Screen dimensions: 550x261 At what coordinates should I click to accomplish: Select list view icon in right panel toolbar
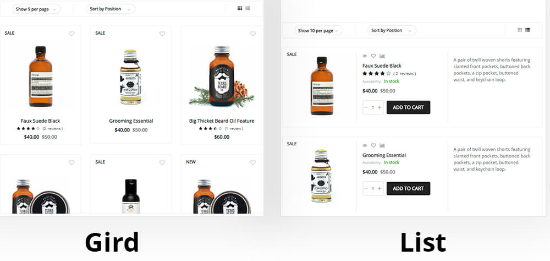pos(527,30)
